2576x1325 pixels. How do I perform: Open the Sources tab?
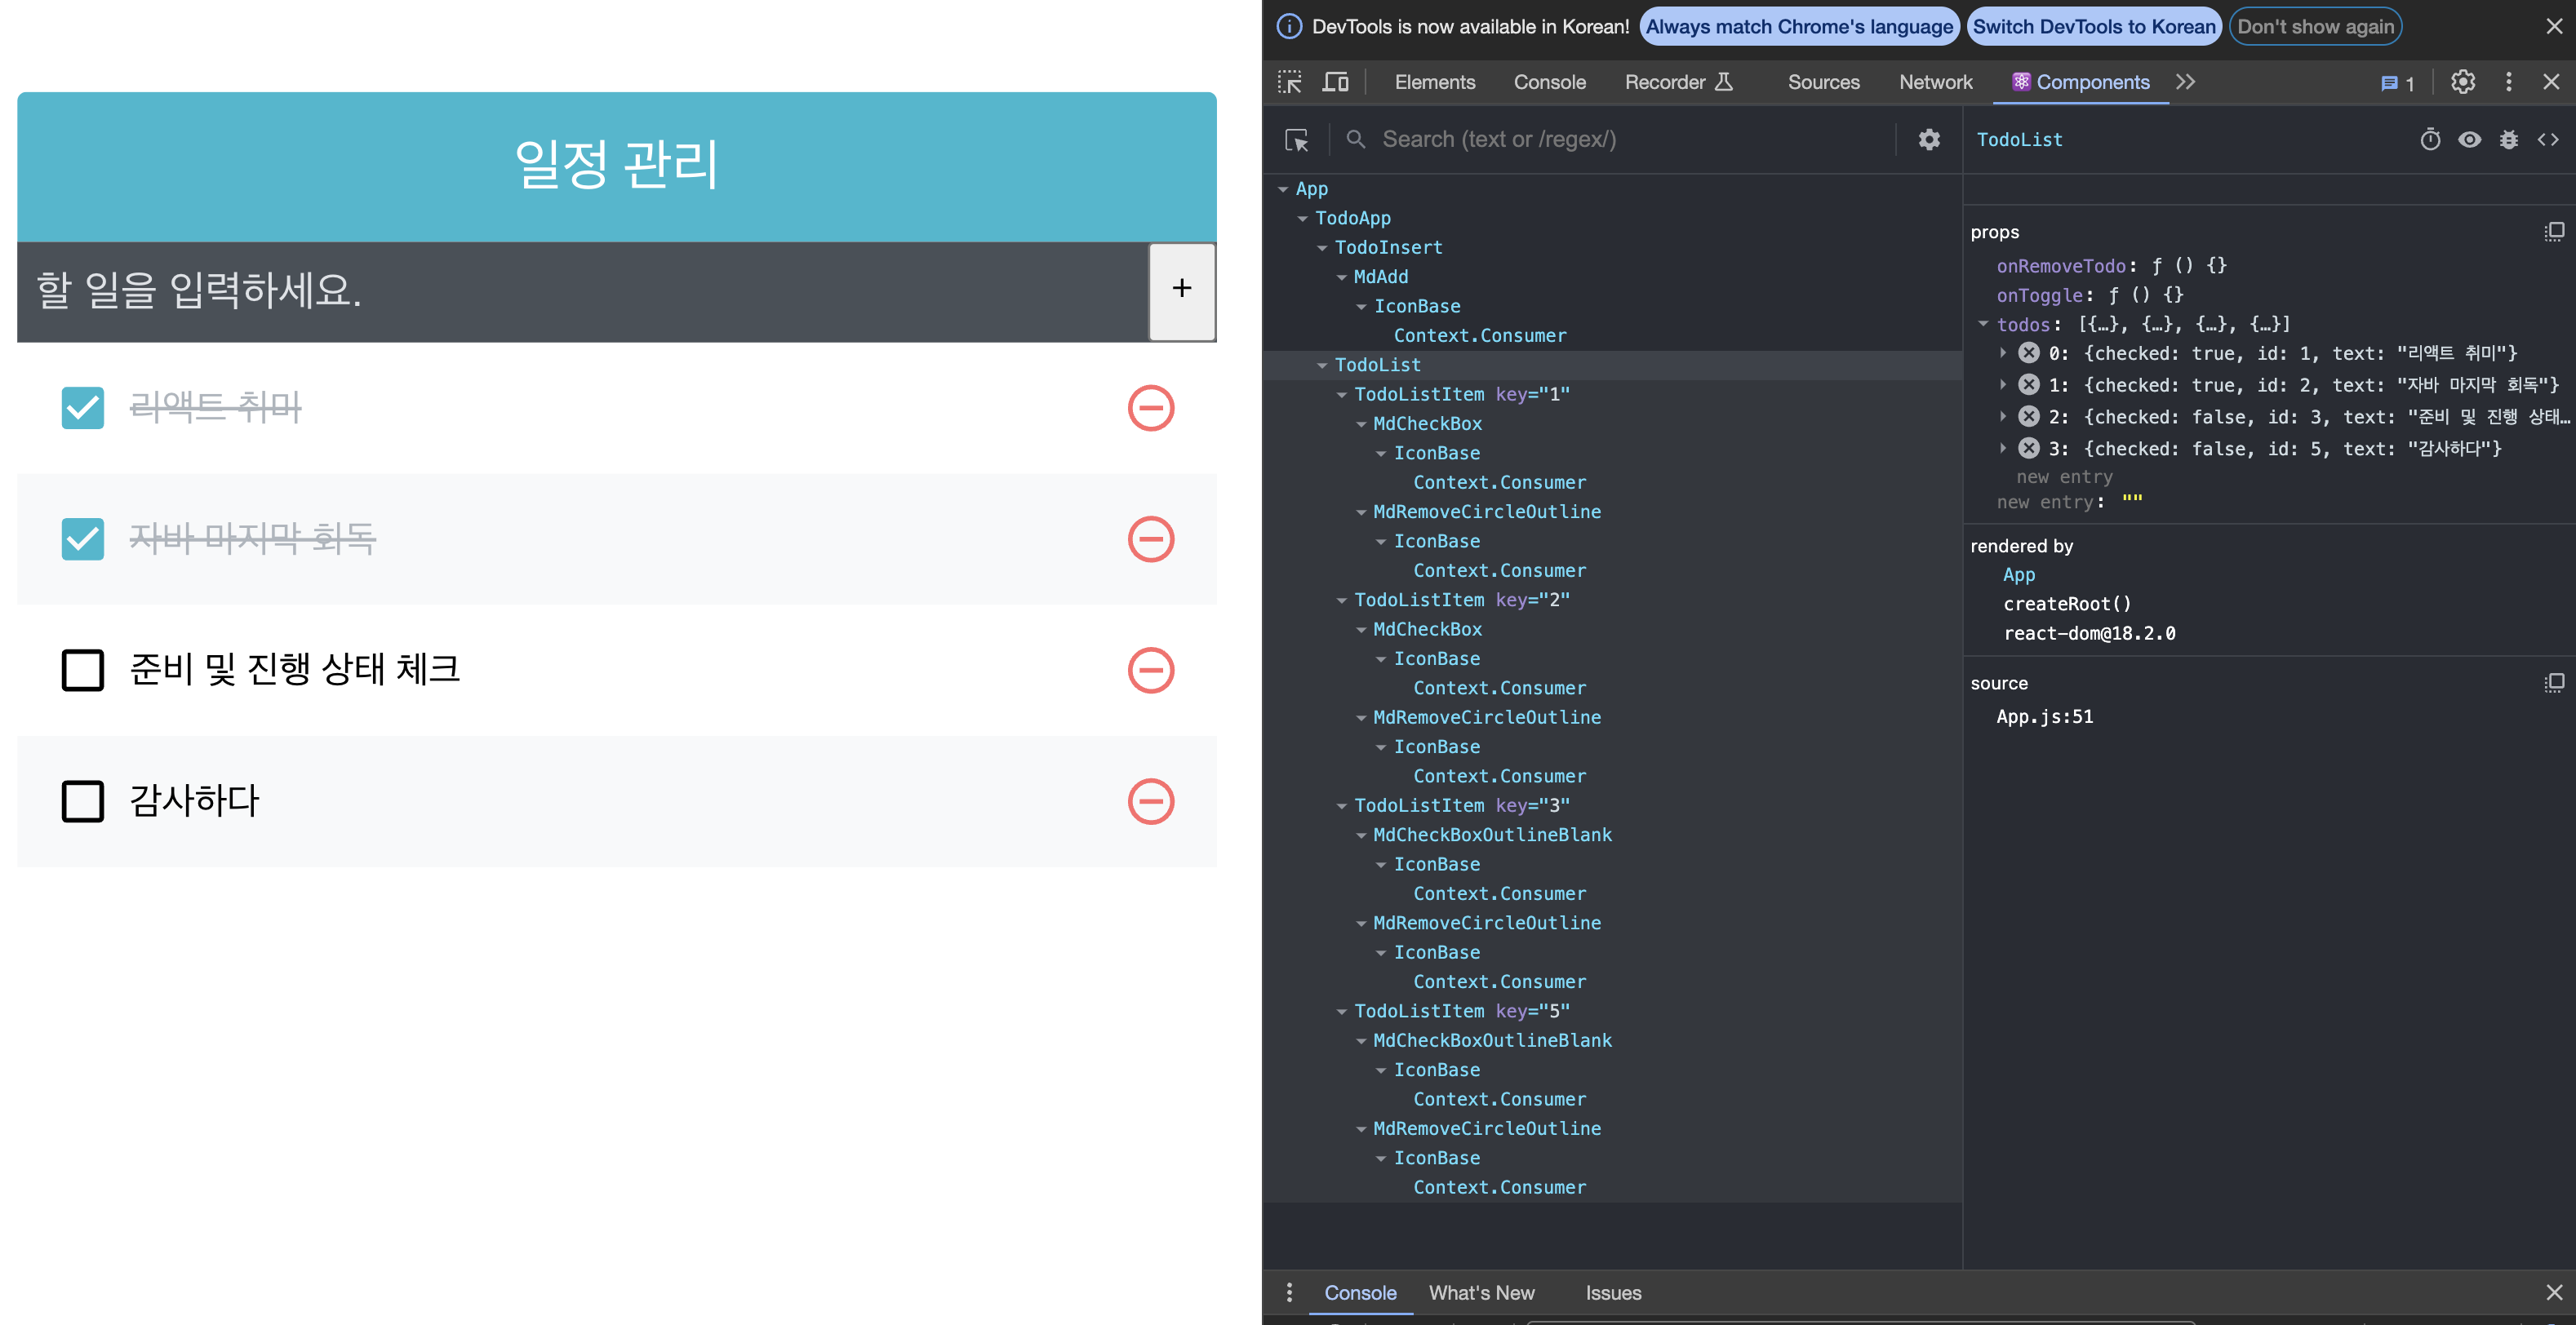click(1823, 82)
